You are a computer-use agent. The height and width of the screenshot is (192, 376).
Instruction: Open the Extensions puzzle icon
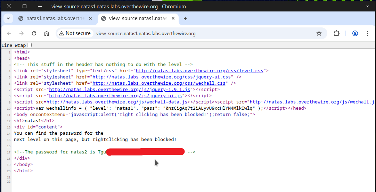tap(336, 33)
